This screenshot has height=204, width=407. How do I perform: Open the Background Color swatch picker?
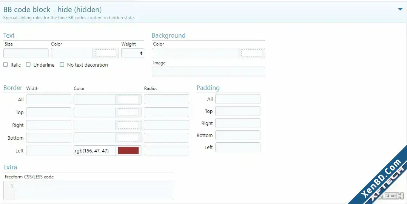[x=252, y=53]
